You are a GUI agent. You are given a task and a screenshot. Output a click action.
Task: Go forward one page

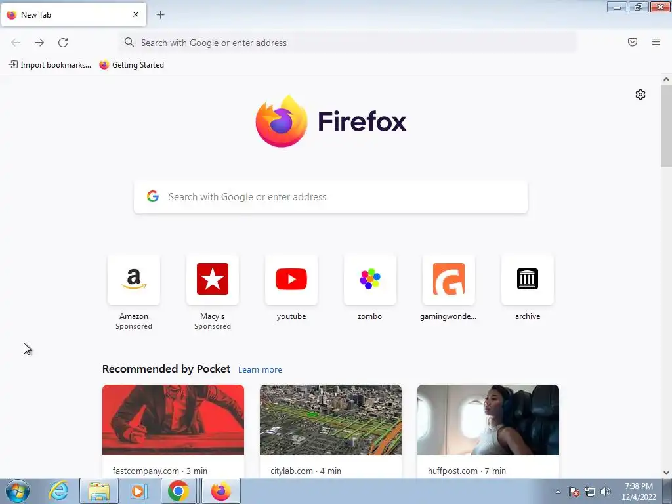39,43
